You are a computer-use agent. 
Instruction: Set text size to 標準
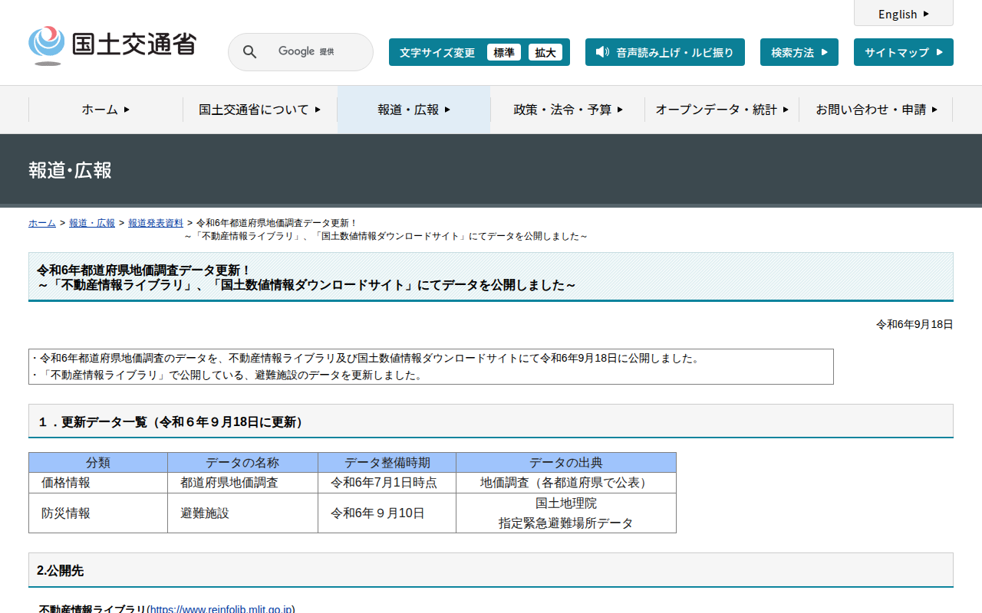(503, 52)
